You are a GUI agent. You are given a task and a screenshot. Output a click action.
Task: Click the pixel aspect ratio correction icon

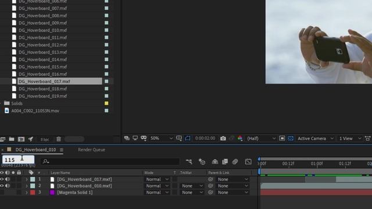(367, 138)
